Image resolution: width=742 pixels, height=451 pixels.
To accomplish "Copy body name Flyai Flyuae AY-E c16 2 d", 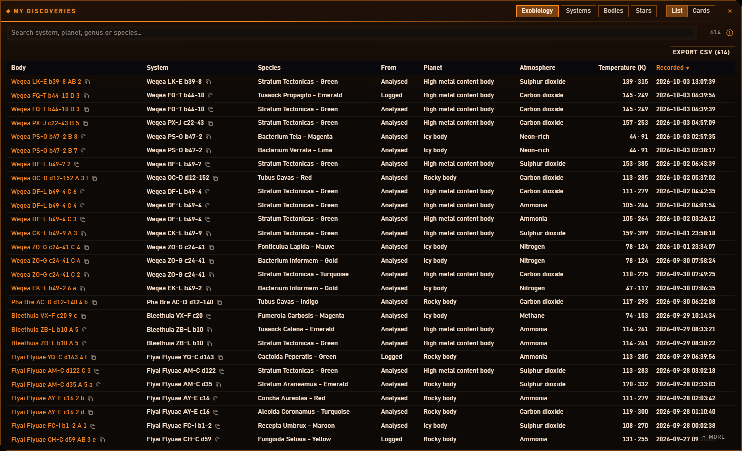I will pos(90,412).
